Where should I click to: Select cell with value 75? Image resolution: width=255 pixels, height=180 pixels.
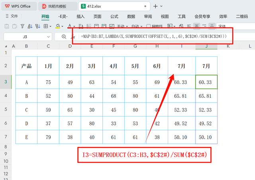click(x=48, y=82)
